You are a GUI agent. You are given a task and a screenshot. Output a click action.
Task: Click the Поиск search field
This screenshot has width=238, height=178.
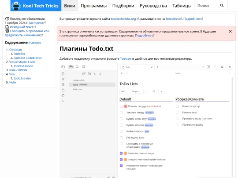(x=207, y=6)
